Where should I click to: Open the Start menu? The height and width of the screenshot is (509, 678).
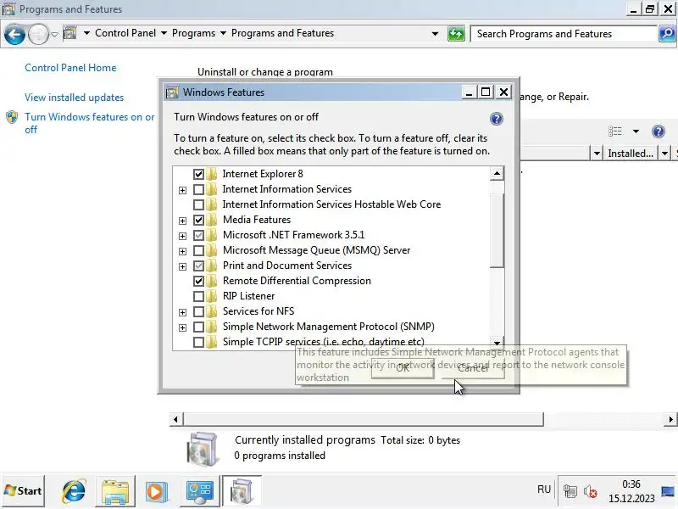pyautogui.click(x=23, y=491)
